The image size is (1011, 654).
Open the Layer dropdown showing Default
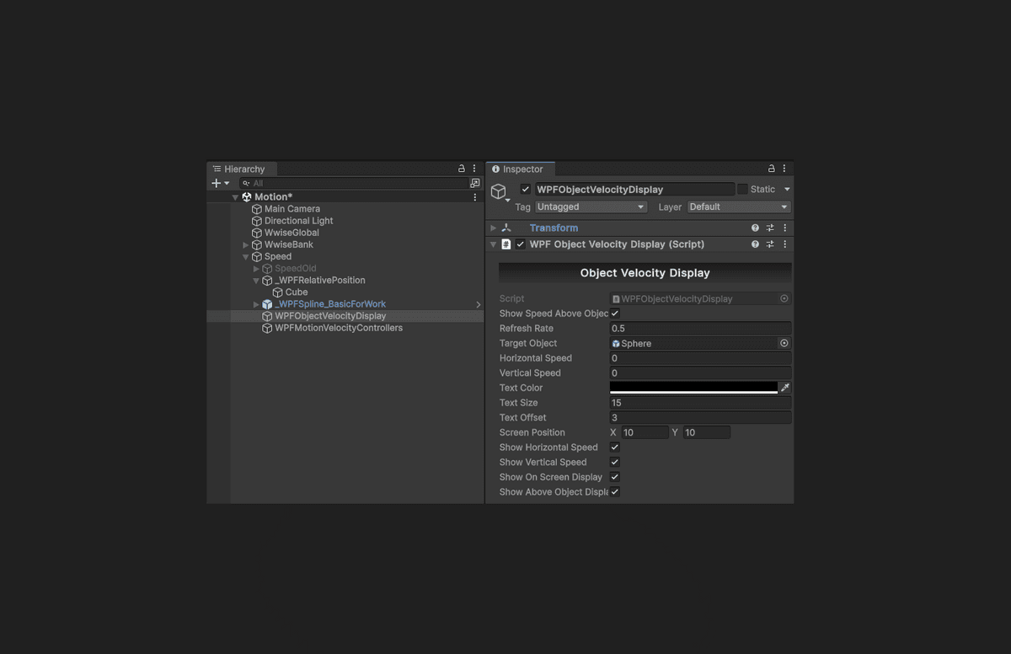pos(738,206)
